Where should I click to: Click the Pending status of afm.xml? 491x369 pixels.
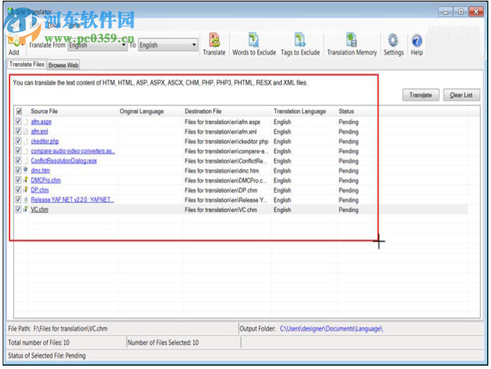[349, 131]
